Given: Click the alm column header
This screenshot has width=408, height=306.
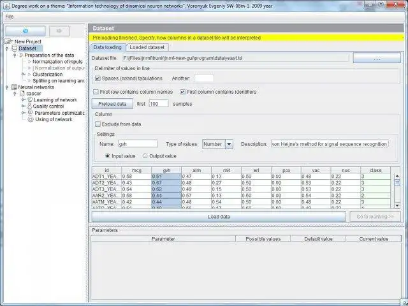Looking at the screenshot, I should click(196, 170).
